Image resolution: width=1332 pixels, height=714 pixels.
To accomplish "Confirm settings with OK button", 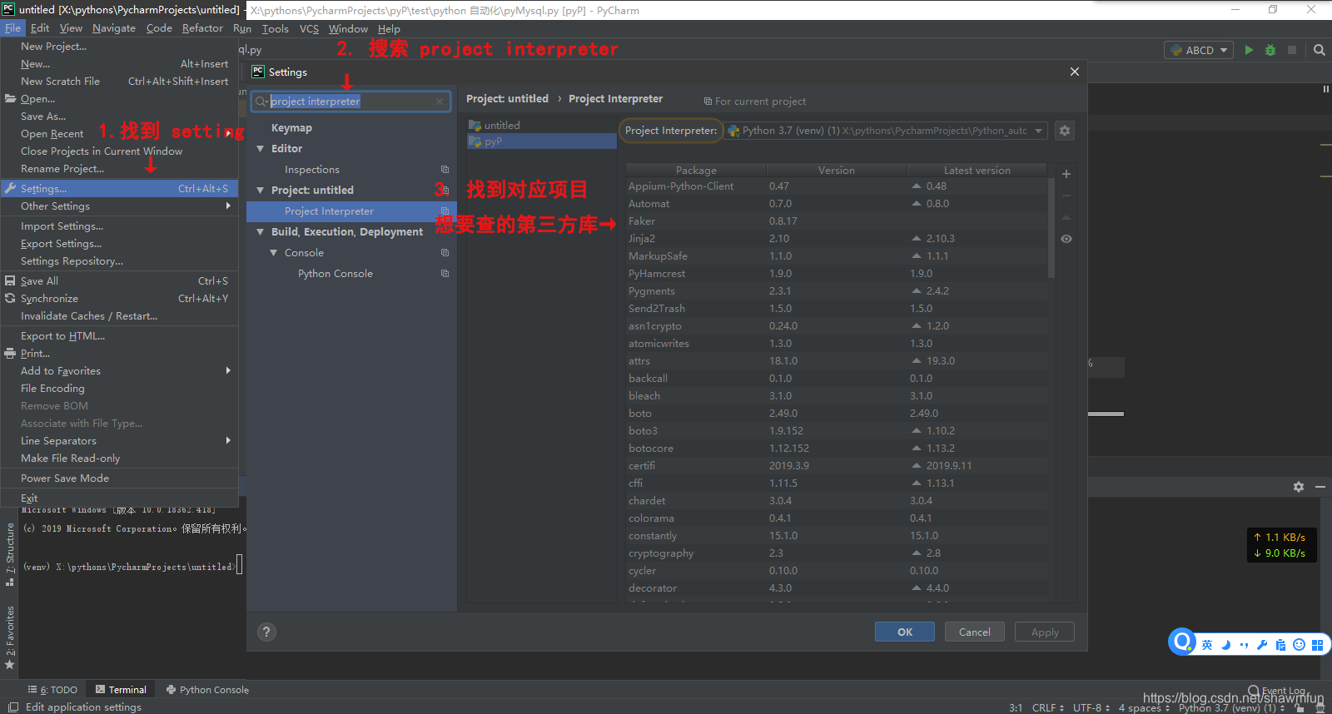I will click(x=905, y=632).
